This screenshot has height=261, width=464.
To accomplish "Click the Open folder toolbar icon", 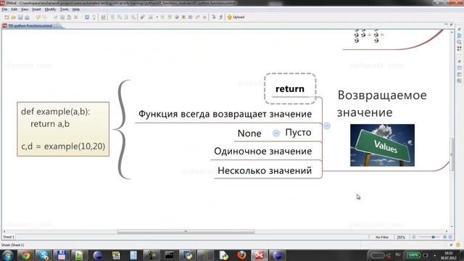I will pyautogui.click(x=14, y=17).
